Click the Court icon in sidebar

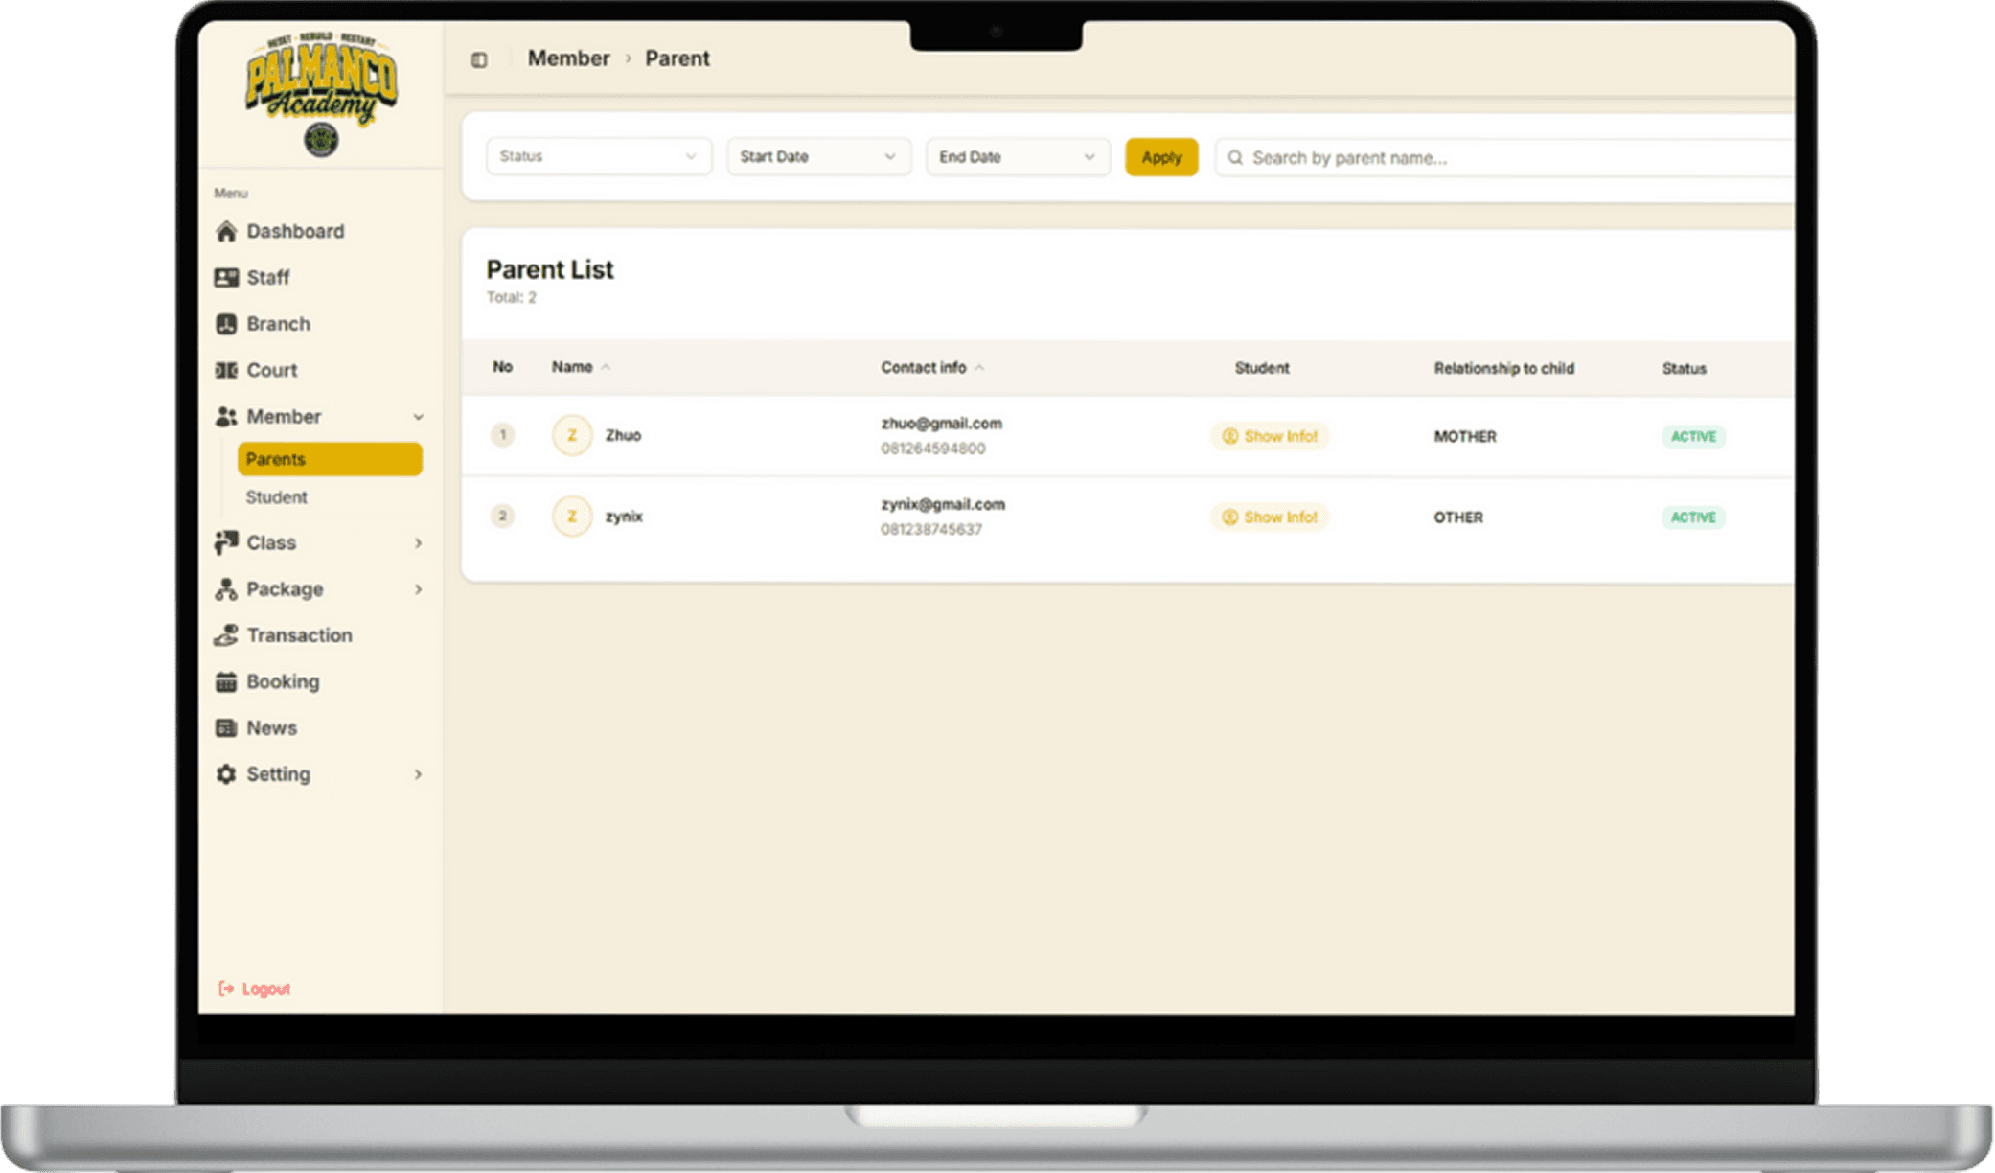pyautogui.click(x=226, y=370)
